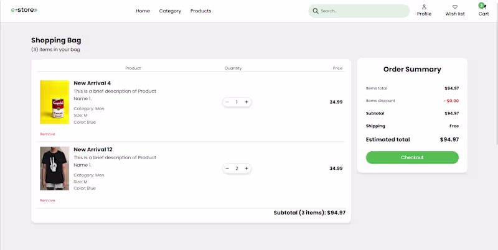Viewport: 498px width, 250px height.
Task: Click the search magnifier icon
Action: (x=316, y=11)
